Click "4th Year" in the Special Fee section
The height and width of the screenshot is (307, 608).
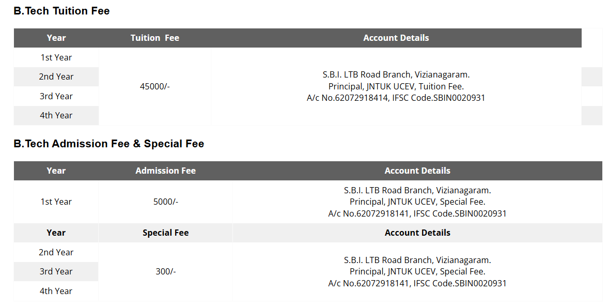point(56,291)
